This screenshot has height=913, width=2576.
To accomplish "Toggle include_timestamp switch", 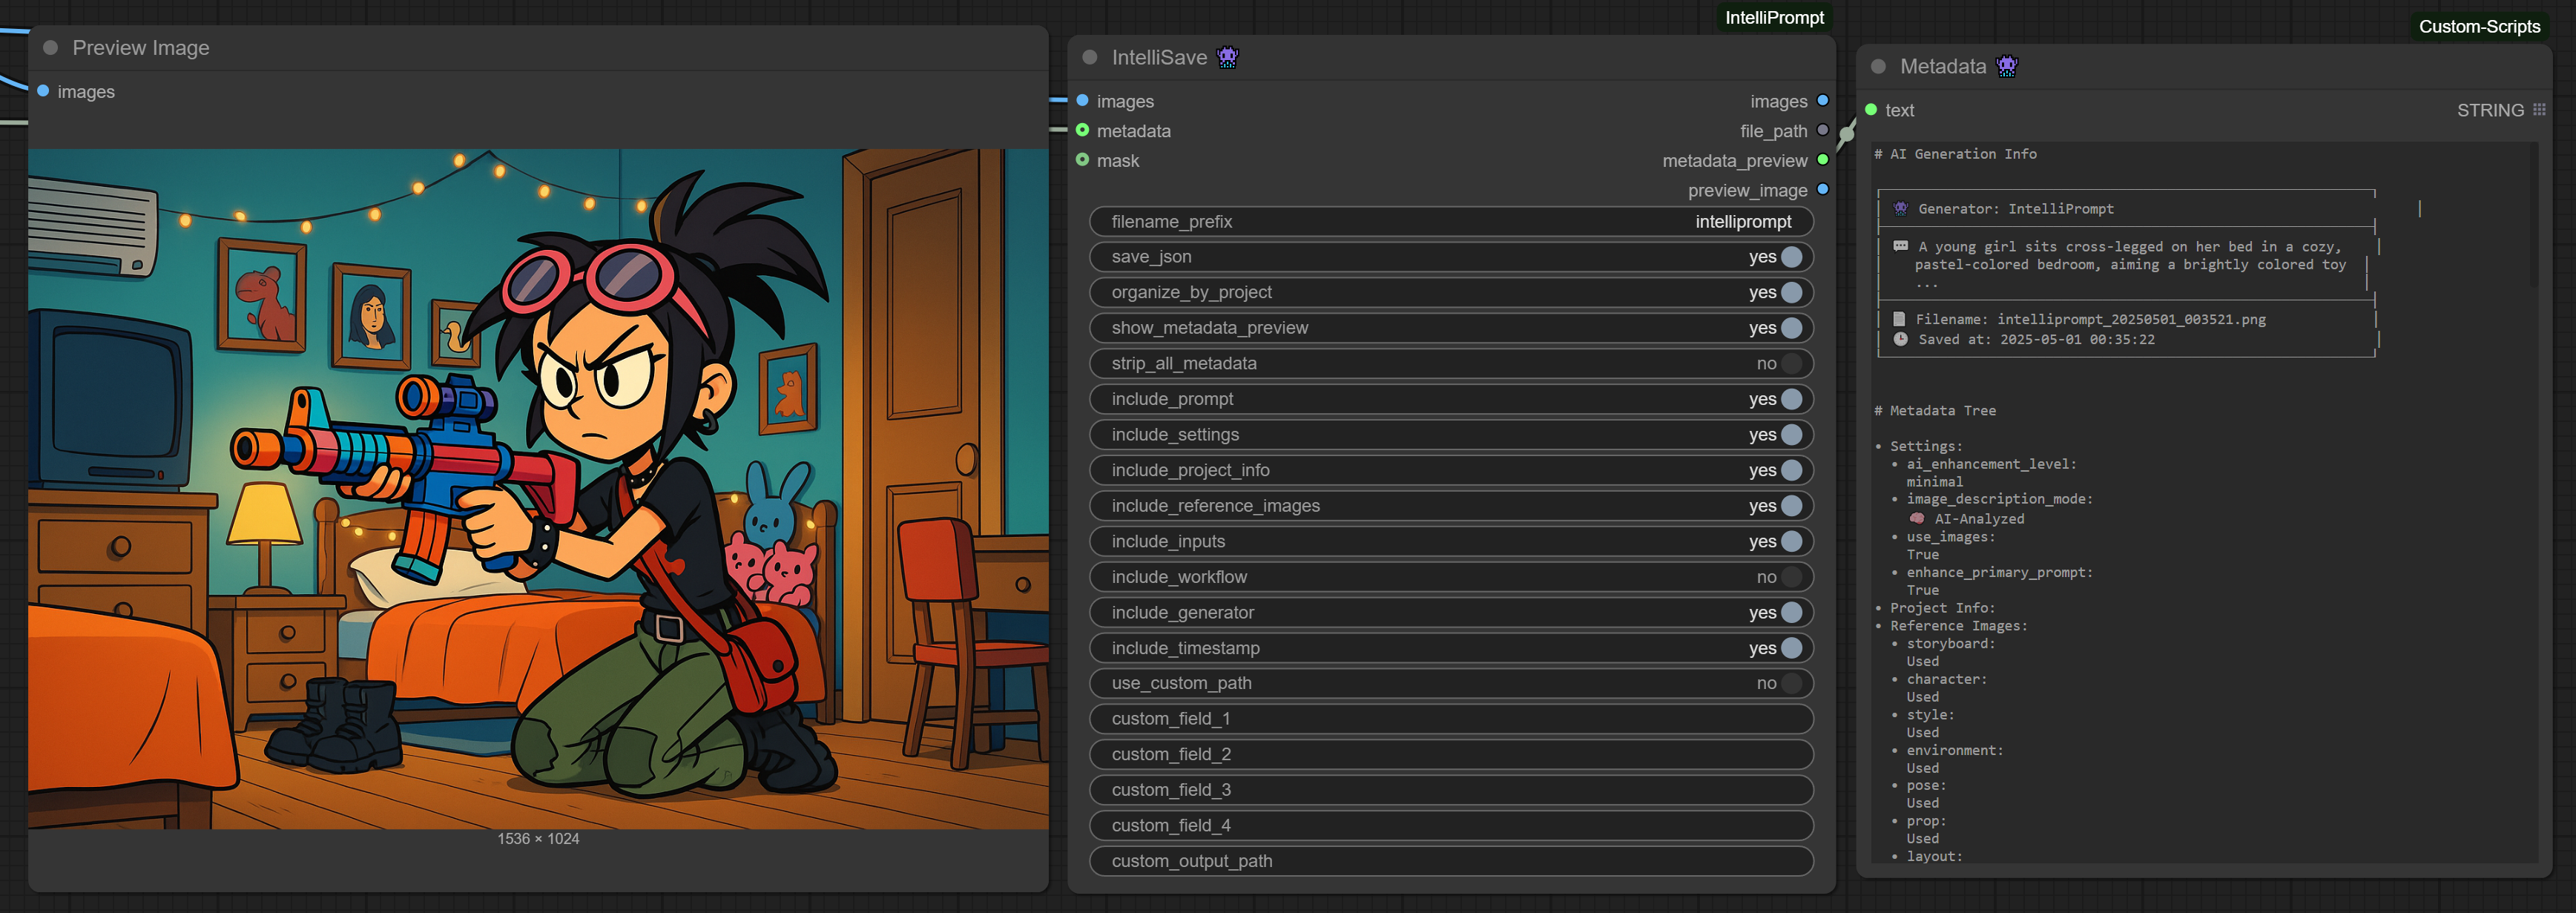I will tap(1791, 648).
